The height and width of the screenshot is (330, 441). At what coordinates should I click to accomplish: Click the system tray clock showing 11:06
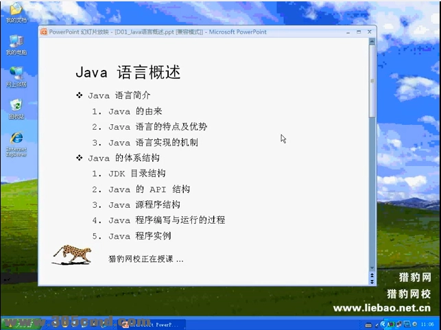point(427,325)
